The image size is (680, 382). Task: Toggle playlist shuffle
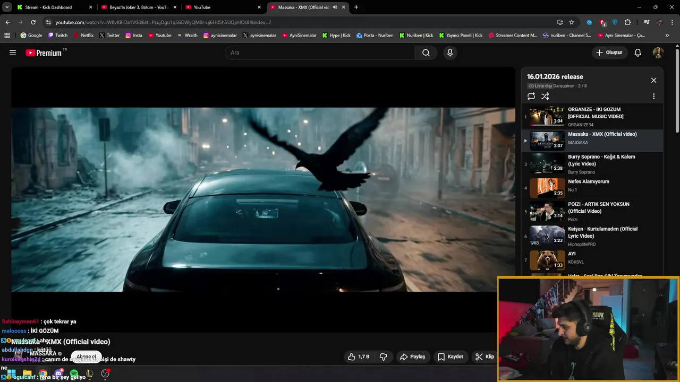[x=545, y=96]
